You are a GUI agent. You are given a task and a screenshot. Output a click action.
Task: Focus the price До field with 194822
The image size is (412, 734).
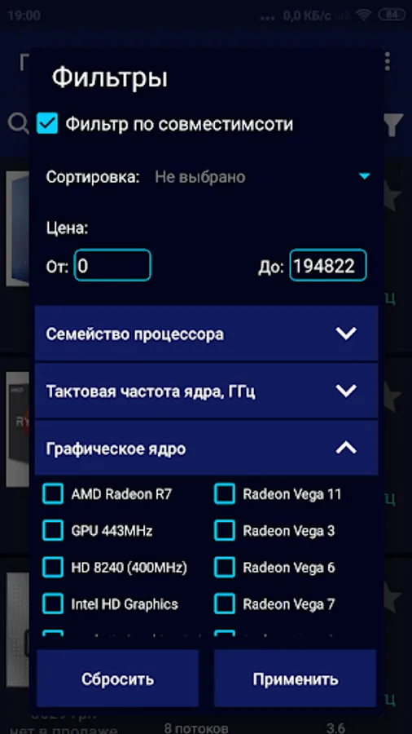328,265
